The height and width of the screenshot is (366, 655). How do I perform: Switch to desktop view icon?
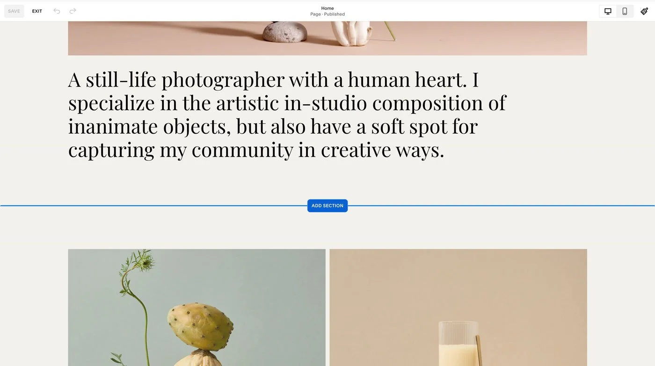pyautogui.click(x=608, y=11)
